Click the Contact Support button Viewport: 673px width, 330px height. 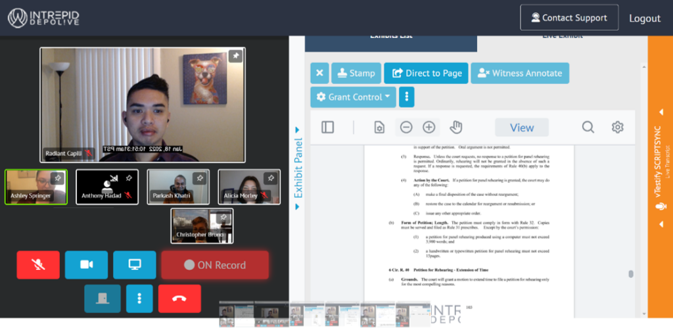[569, 18]
